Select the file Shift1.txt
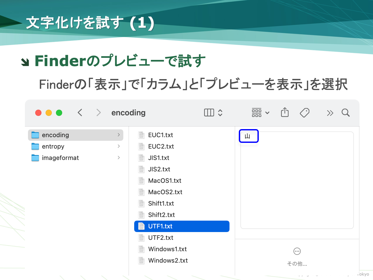373x280 pixels. [182, 204]
